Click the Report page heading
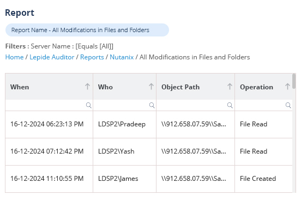This screenshot has width=301, height=207. pos(20,13)
